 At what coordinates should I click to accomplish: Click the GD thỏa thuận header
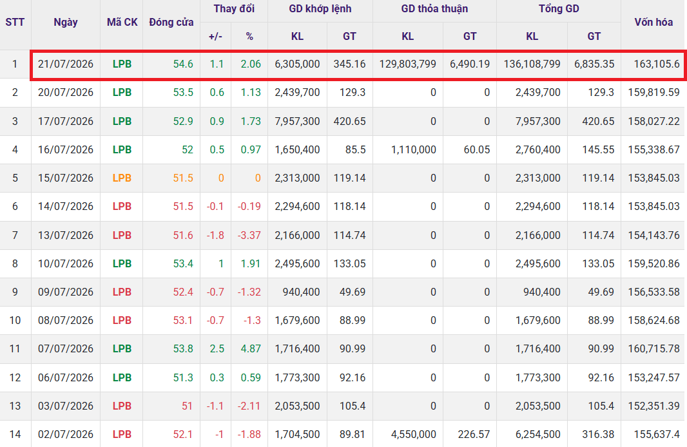[x=434, y=9]
